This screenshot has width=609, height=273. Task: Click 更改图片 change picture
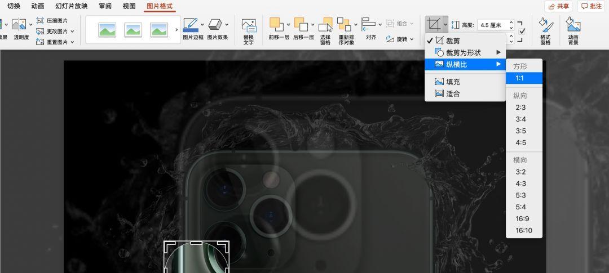click(x=52, y=32)
